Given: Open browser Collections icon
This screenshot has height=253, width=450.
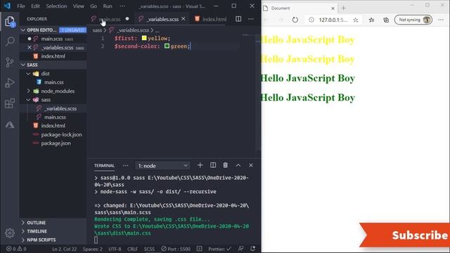Looking at the screenshot, I should (386, 20).
